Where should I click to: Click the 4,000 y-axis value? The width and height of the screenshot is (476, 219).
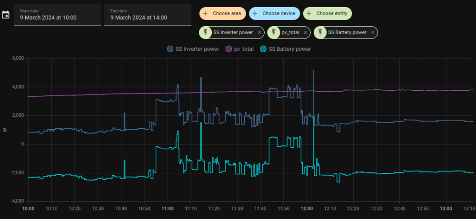click(x=19, y=87)
